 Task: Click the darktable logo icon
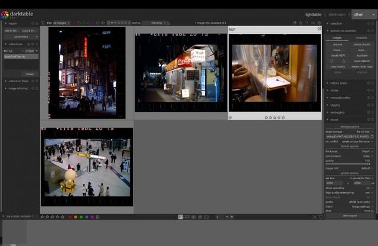[5, 14]
